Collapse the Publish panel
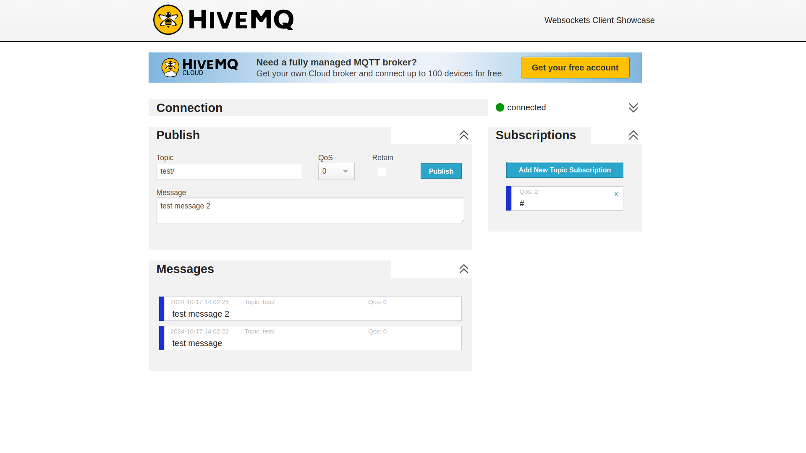Viewport: 806px width, 453px height. coord(463,135)
